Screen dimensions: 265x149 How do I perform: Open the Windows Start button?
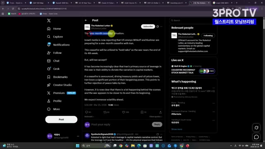click(77, 146)
